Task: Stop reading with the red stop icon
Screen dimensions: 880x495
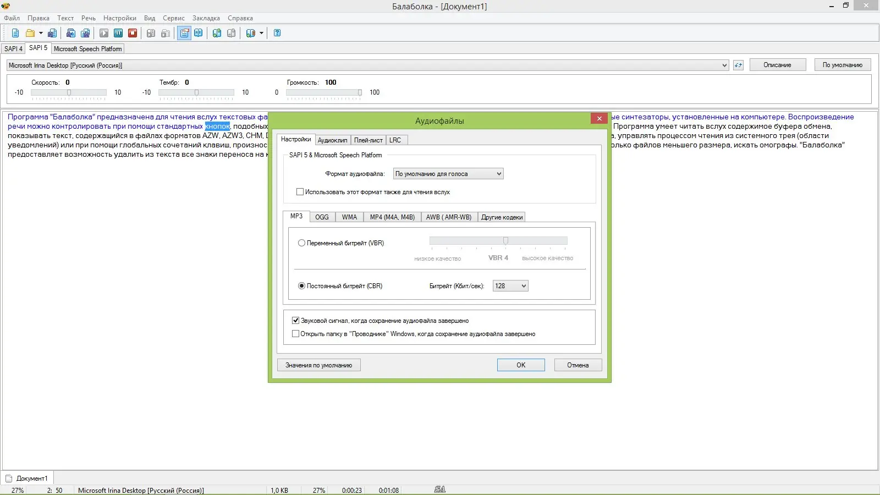Action: (x=133, y=33)
